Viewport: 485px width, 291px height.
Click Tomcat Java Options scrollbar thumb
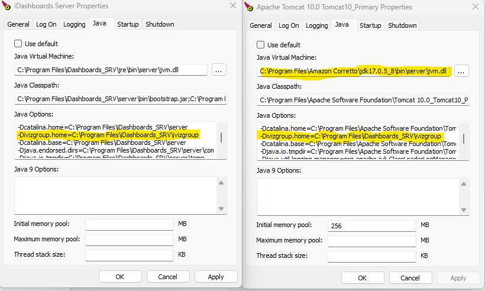click(464, 138)
